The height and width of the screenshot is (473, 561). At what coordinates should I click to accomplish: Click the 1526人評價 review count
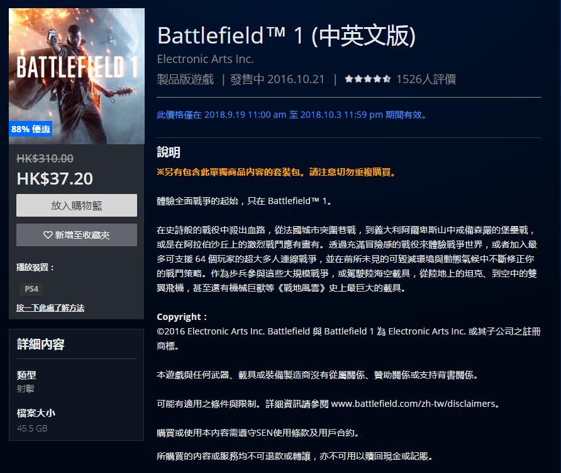click(426, 79)
